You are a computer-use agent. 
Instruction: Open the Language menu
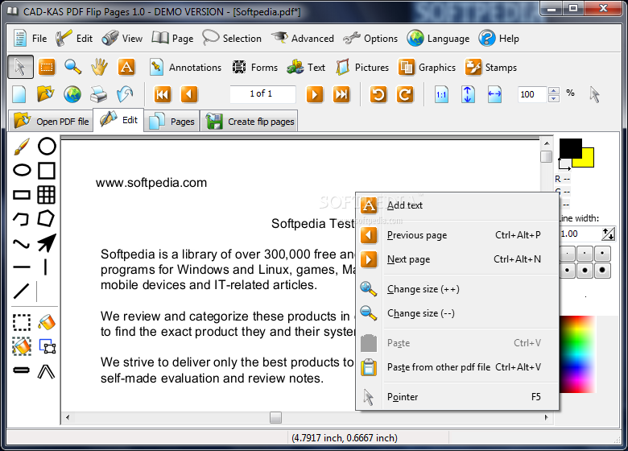438,39
